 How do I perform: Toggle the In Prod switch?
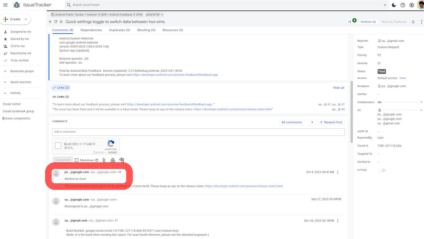382,170
